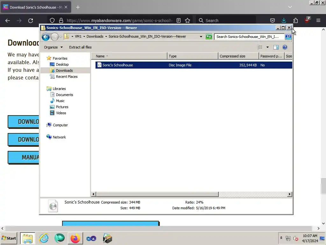Open the Pictures library
The height and width of the screenshot is (245, 326).
pos(62,107)
